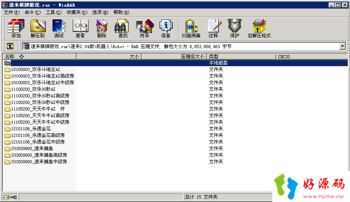This screenshot has height=202, width=350.
Task: Click the WinRAR title bar app icon
Action: coord(5,5)
